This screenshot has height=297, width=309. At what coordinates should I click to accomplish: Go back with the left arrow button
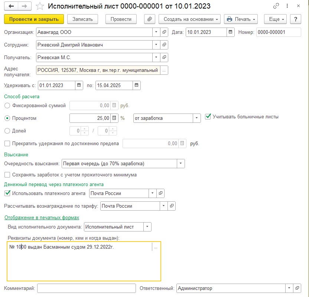click(11, 6)
